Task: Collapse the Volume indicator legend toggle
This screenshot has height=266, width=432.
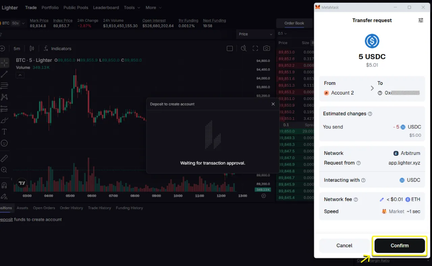Action: click(20, 75)
